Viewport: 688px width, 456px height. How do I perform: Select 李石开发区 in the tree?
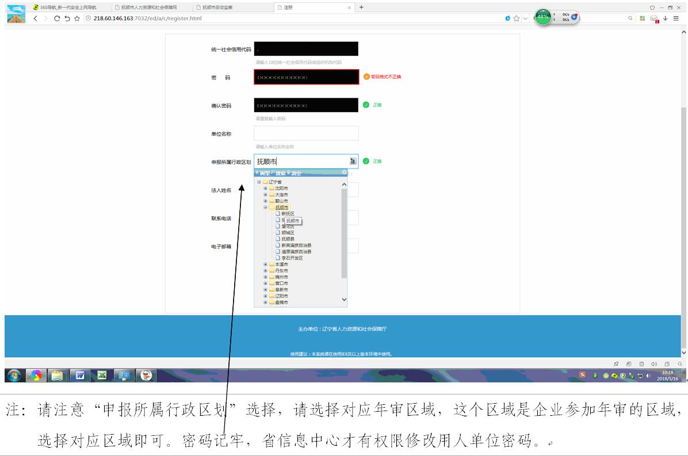pyautogui.click(x=292, y=258)
